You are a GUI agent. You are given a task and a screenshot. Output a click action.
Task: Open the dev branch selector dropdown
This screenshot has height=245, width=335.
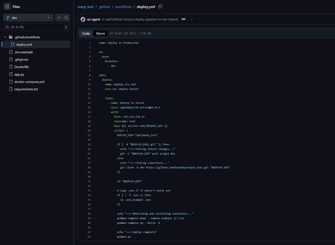[27, 18]
